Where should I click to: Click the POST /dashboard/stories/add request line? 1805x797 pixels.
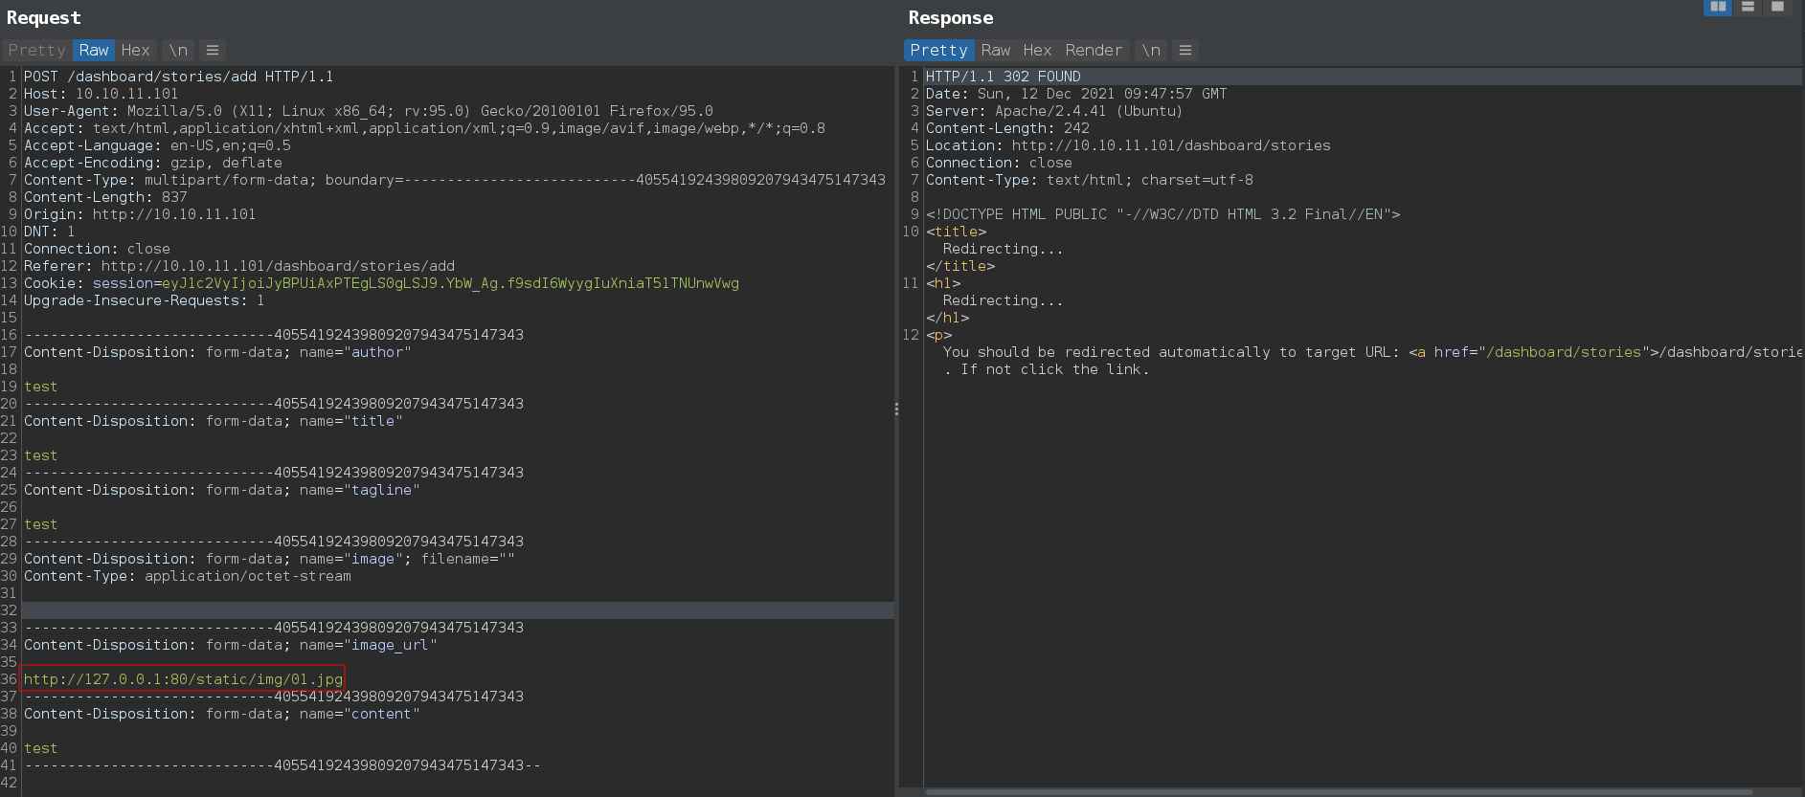pyautogui.click(x=178, y=77)
